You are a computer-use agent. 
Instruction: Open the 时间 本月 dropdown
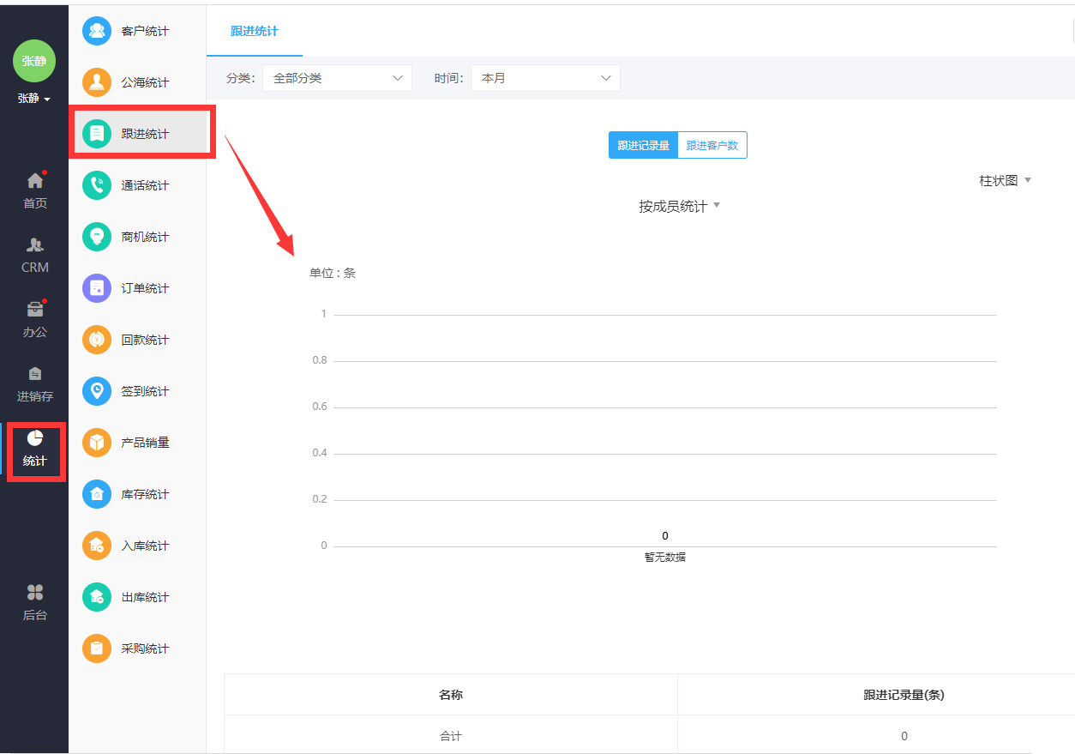pos(545,78)
